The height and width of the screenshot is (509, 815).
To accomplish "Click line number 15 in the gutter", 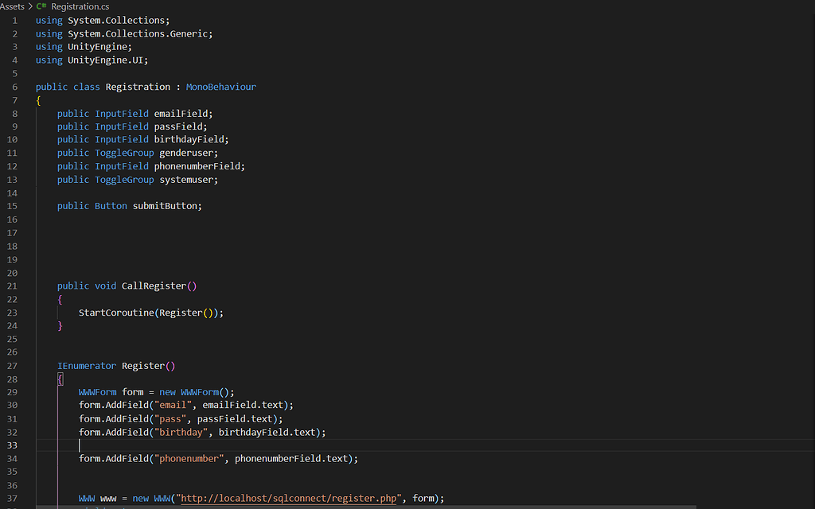I will pos(12,205).
